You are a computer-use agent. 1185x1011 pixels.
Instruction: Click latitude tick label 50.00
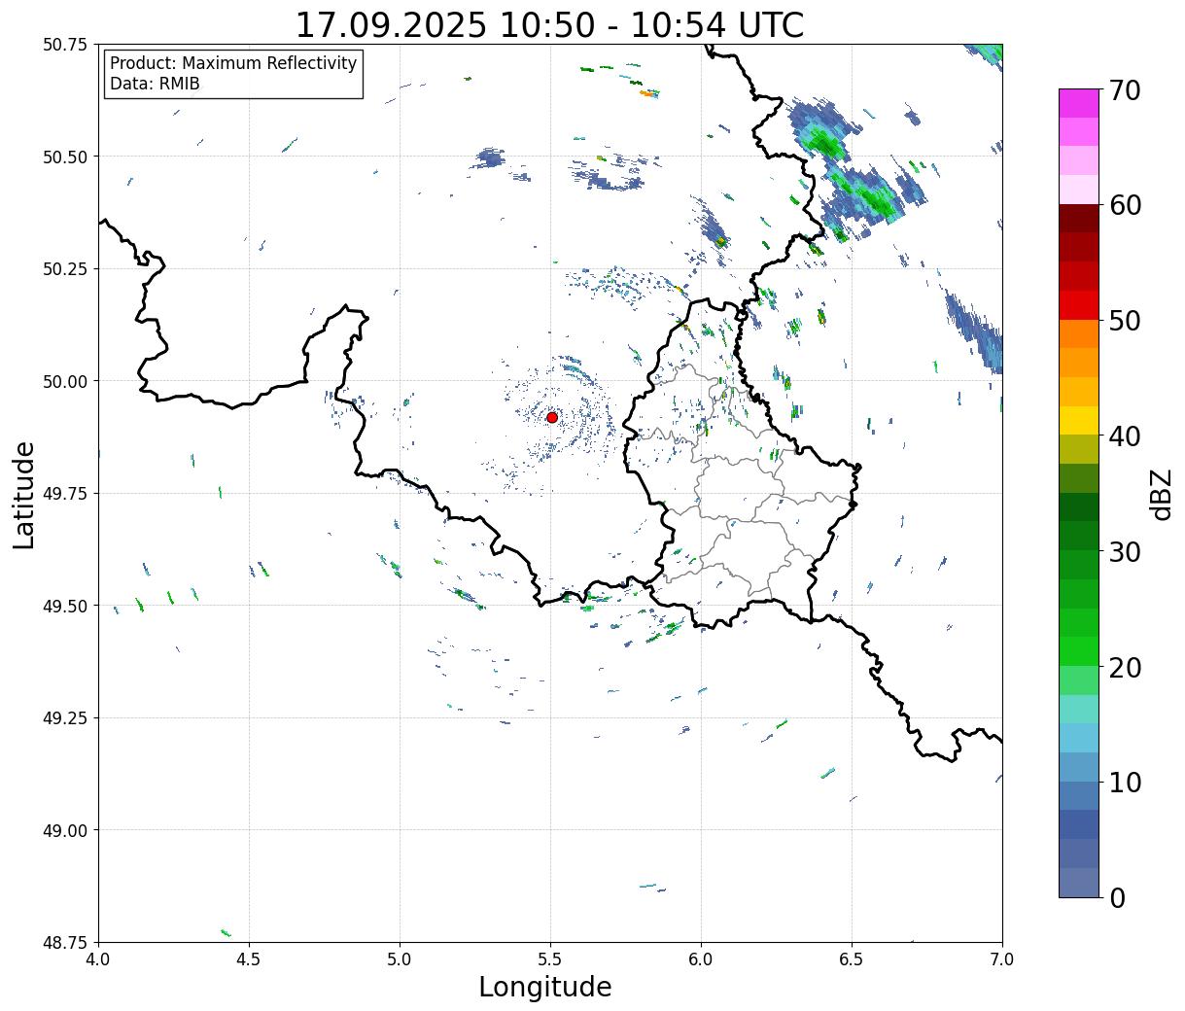coord(65,381)
